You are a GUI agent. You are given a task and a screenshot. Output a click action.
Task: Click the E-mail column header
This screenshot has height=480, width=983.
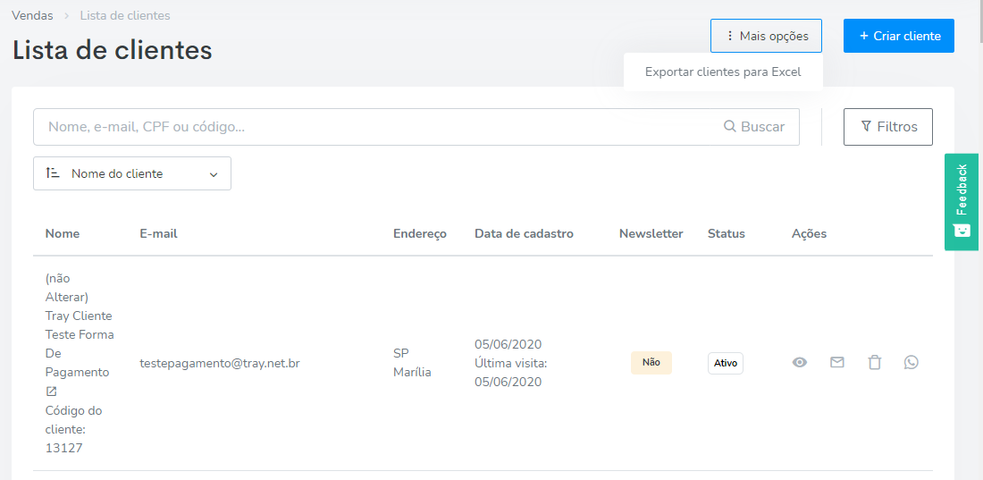click(158, 234)
